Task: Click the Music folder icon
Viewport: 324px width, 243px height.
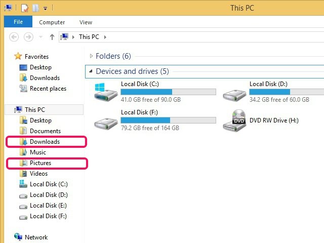Action: click(x=23, y=152)
